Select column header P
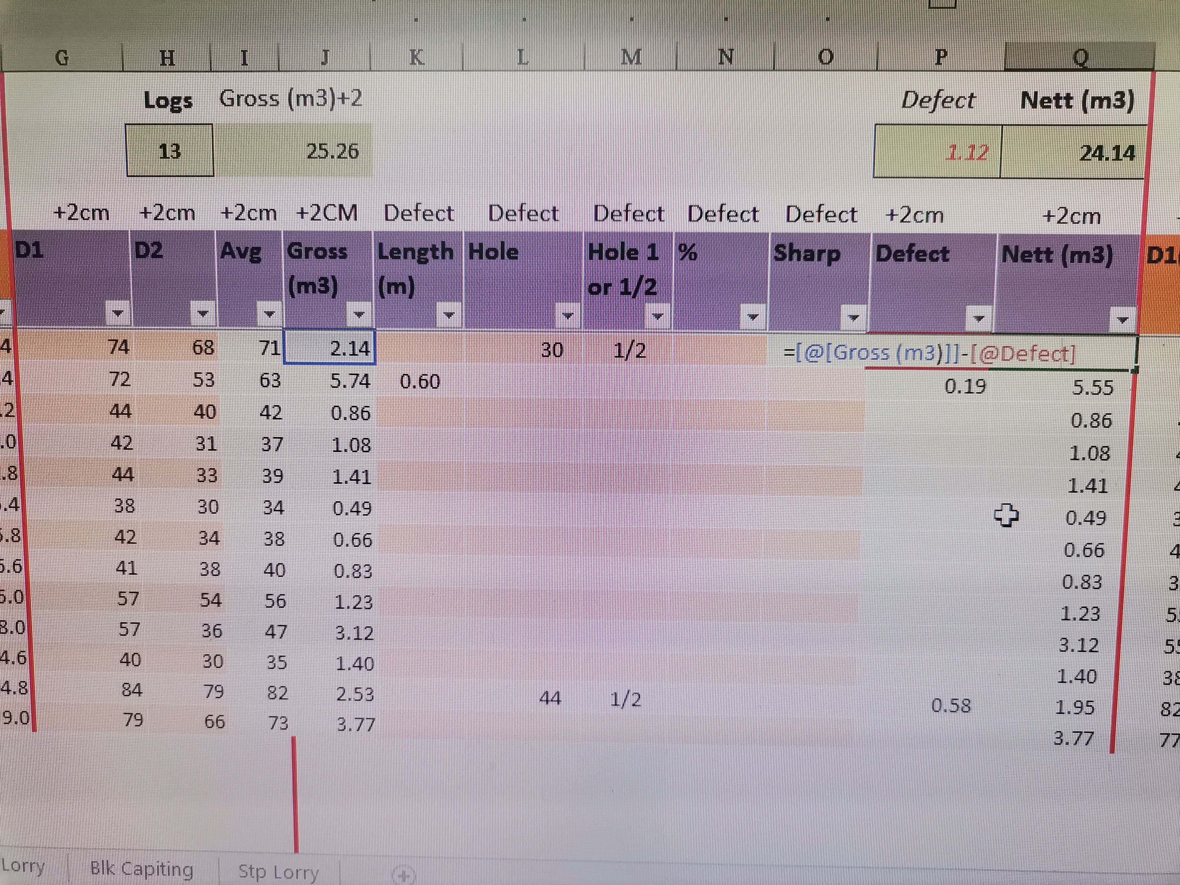This screenshot has width=1180, height=885. pyautogui.click(x=941, y=57)
